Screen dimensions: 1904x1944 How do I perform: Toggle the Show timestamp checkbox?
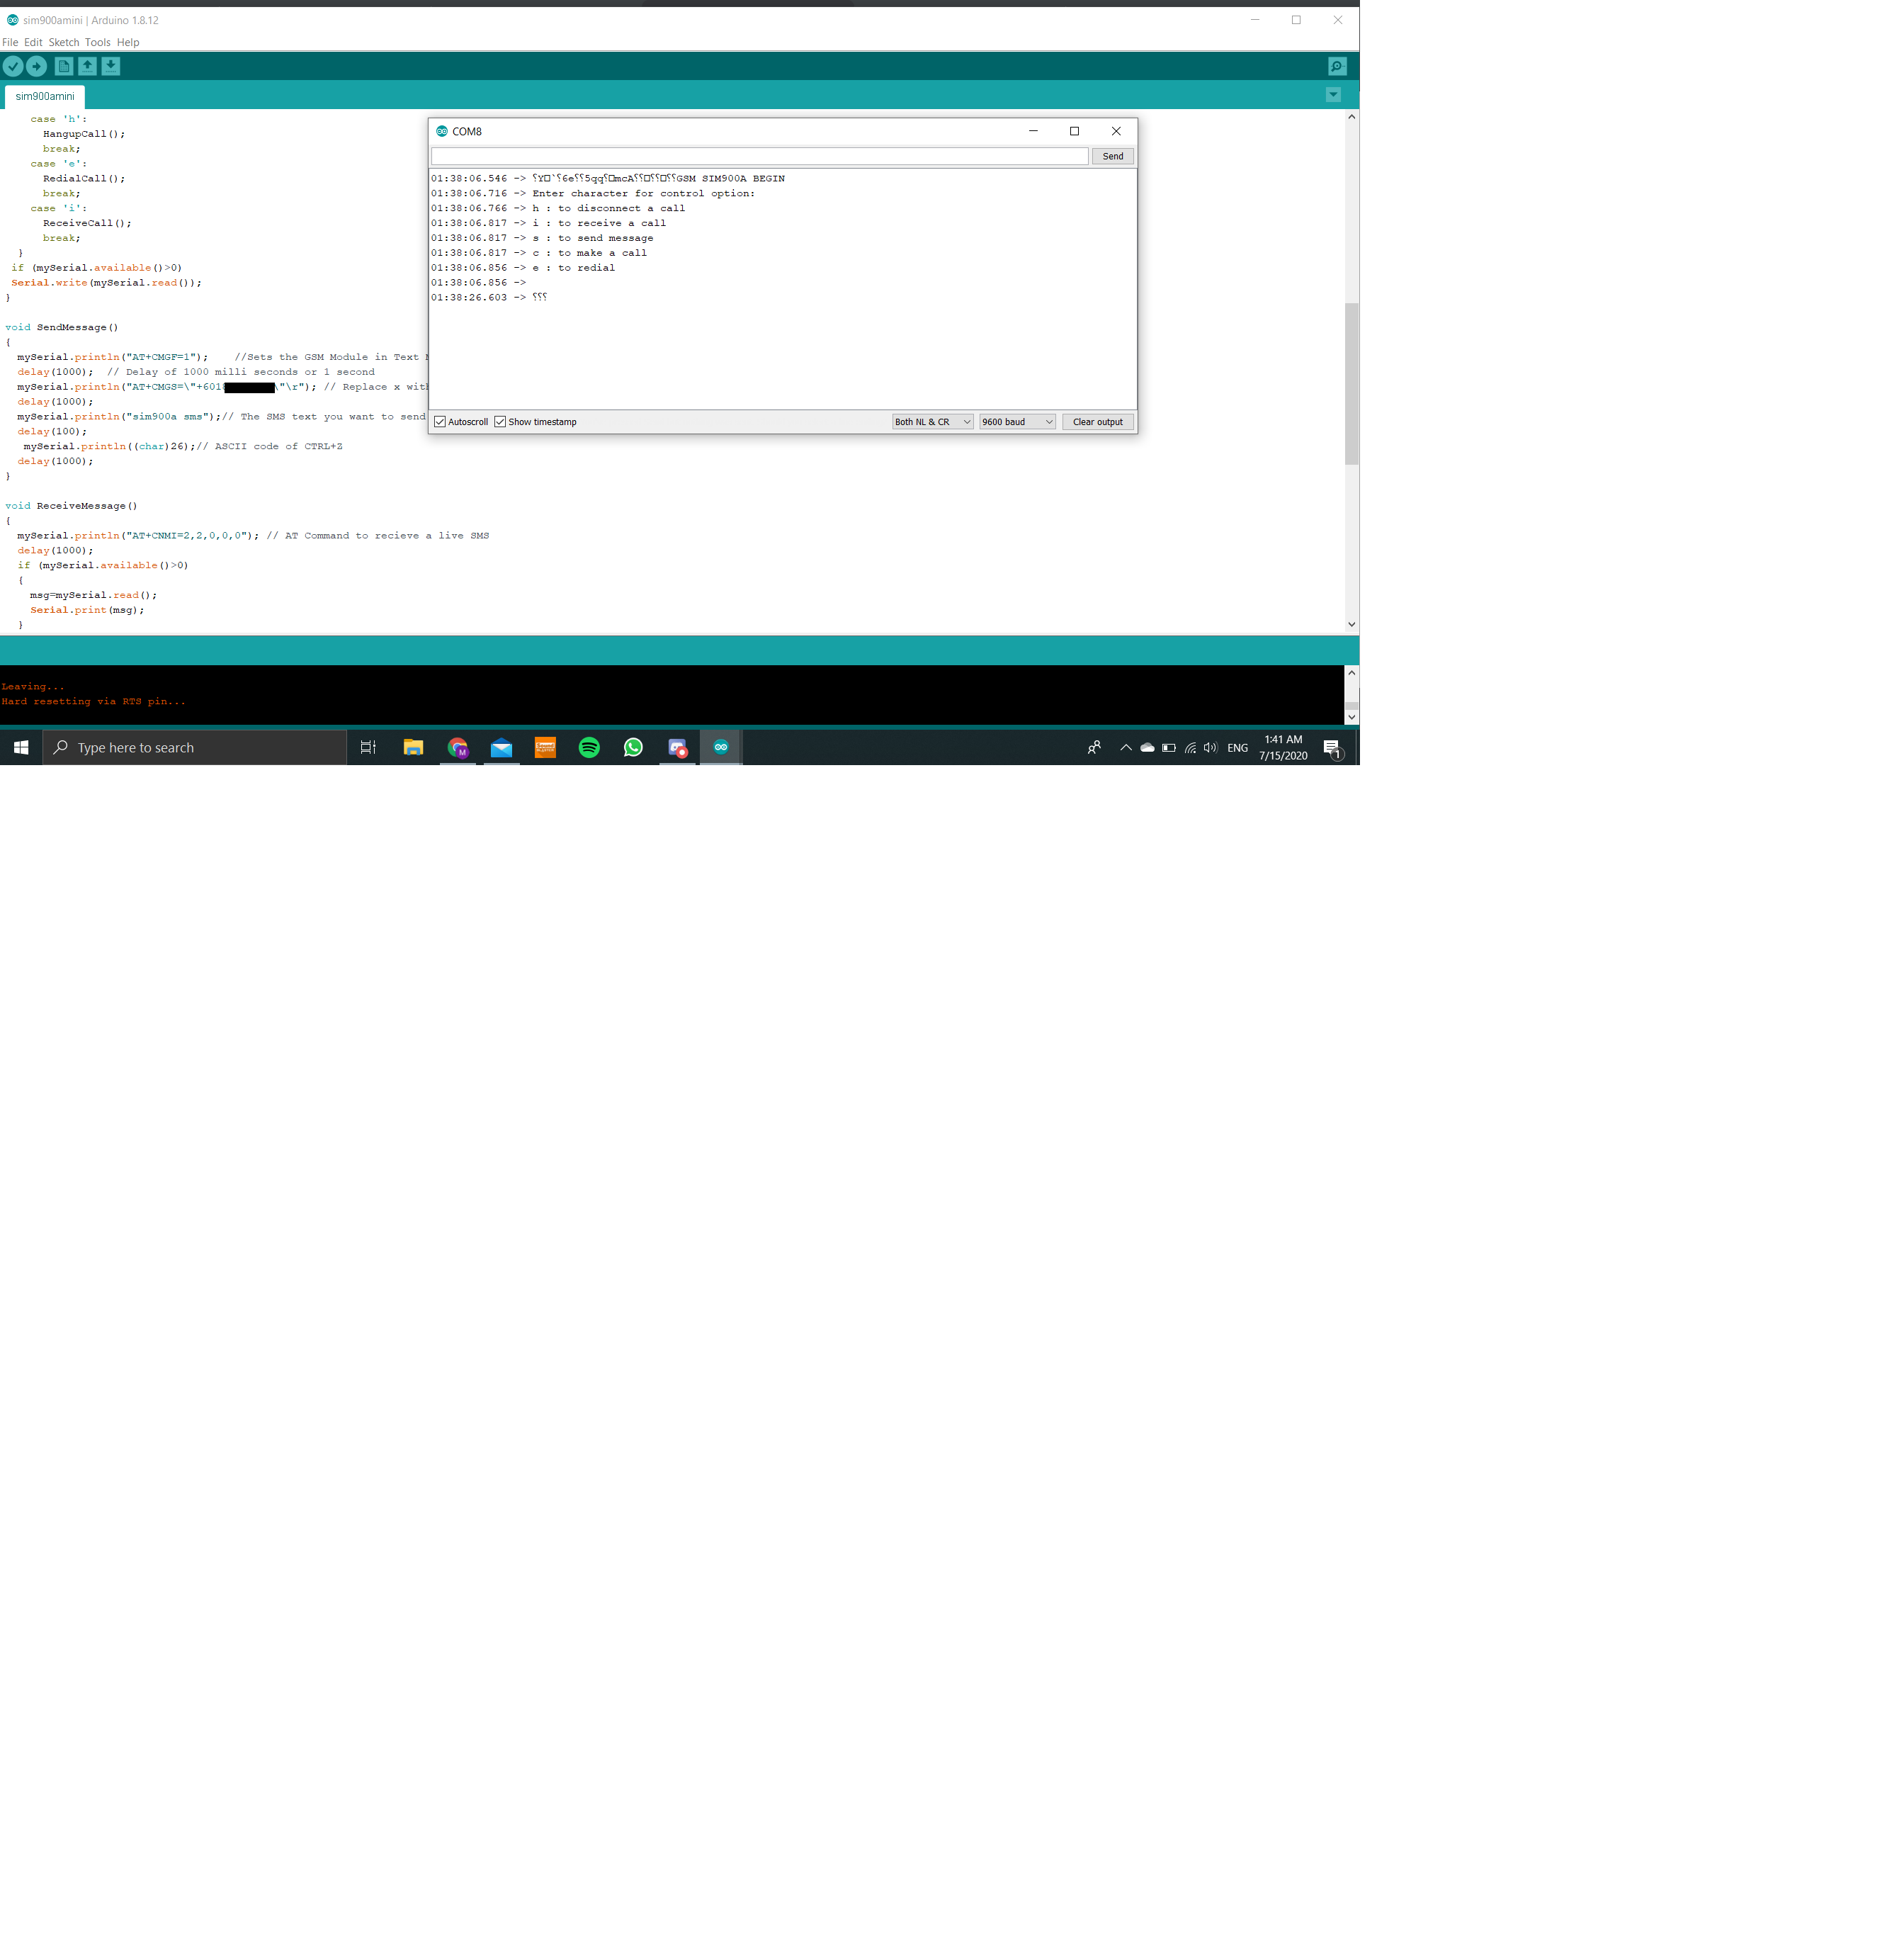[500, 422]
